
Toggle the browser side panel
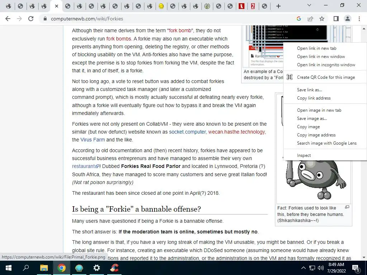[x=336, y=19]
